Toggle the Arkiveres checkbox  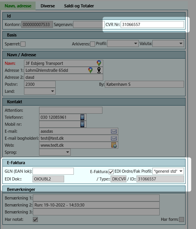[x=92, y=44]
